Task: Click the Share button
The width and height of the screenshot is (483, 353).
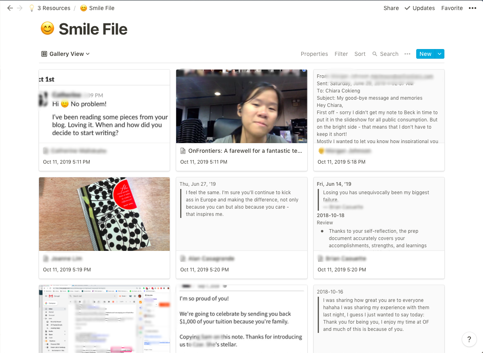Action: pos(391,8)
